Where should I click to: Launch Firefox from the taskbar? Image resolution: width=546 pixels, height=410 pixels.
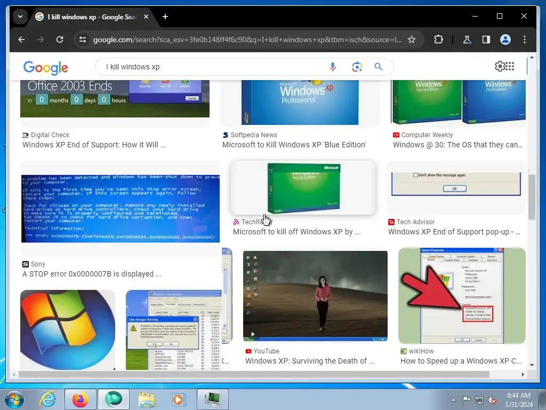(x=80, y=399)
